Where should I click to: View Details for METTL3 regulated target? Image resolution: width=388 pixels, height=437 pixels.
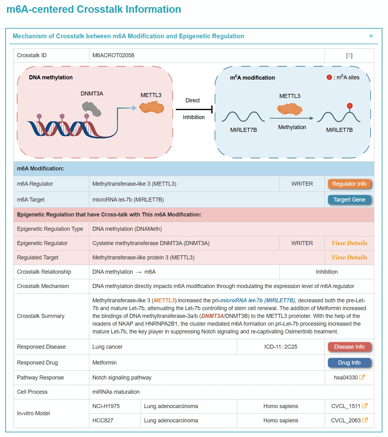click(x=349, y=258)
